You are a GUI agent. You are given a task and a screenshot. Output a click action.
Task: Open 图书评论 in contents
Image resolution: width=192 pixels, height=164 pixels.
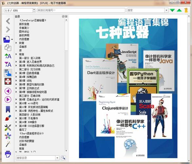(x=24, y=31)
